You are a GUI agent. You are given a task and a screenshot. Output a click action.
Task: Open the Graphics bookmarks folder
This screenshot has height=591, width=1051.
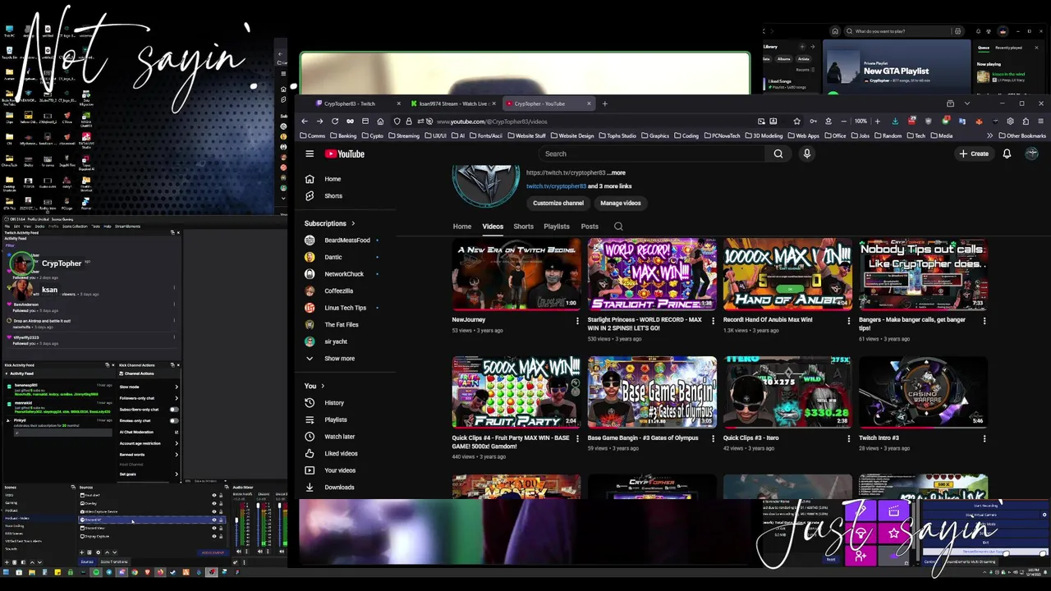[x=654, y=135]
